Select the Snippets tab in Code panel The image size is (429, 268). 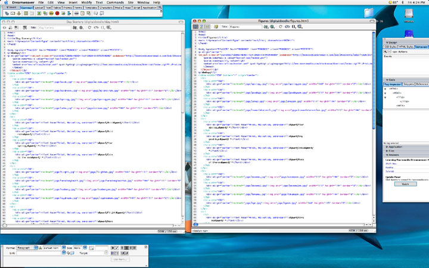click(x=408, y=84)
